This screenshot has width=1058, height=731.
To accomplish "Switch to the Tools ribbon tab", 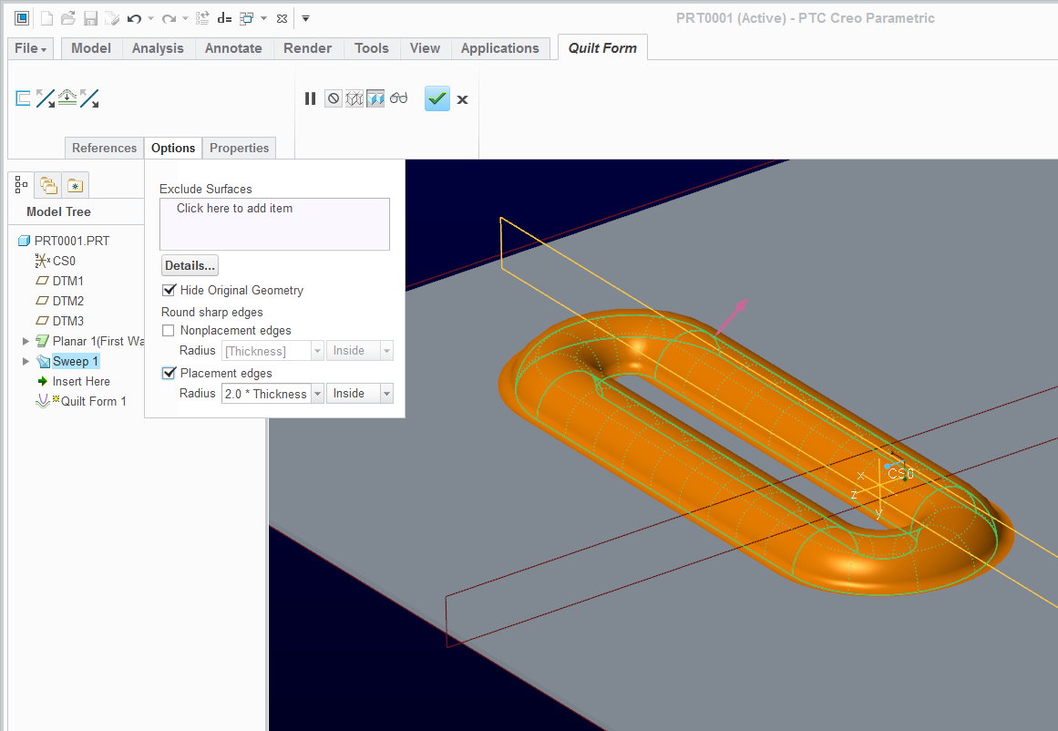I will pos(372,48).
